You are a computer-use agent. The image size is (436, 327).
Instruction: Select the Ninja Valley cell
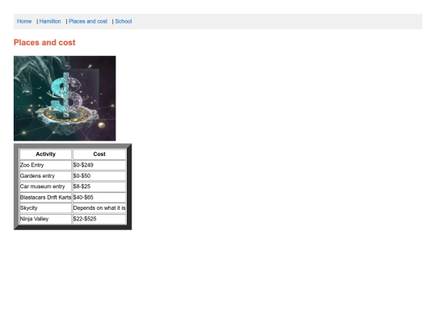pos(45,219)
